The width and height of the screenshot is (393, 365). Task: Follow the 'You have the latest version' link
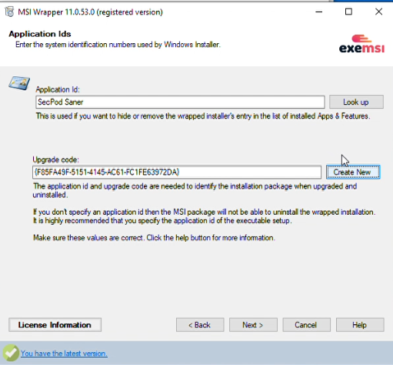pos(64,353)
